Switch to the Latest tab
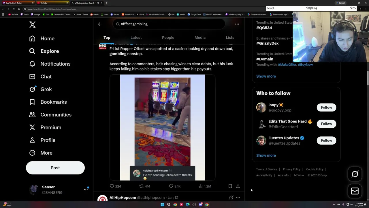Screen dimensions: 369x208 pos(136,38)
